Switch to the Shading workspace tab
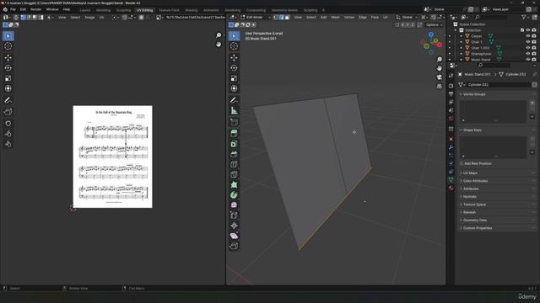 (192, 10)
